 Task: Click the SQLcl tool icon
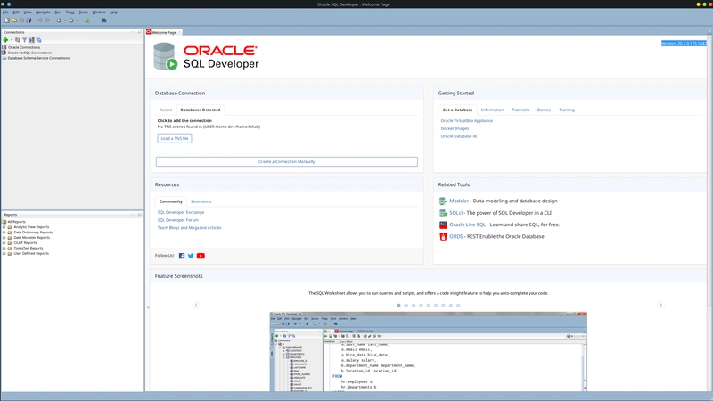[443, 213]
